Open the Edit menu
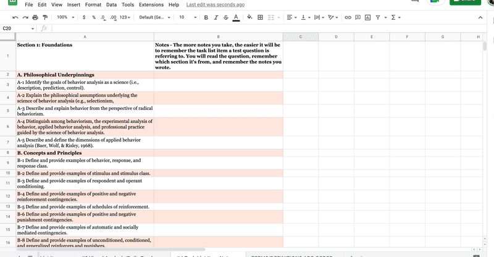 (x=42, y=5)
